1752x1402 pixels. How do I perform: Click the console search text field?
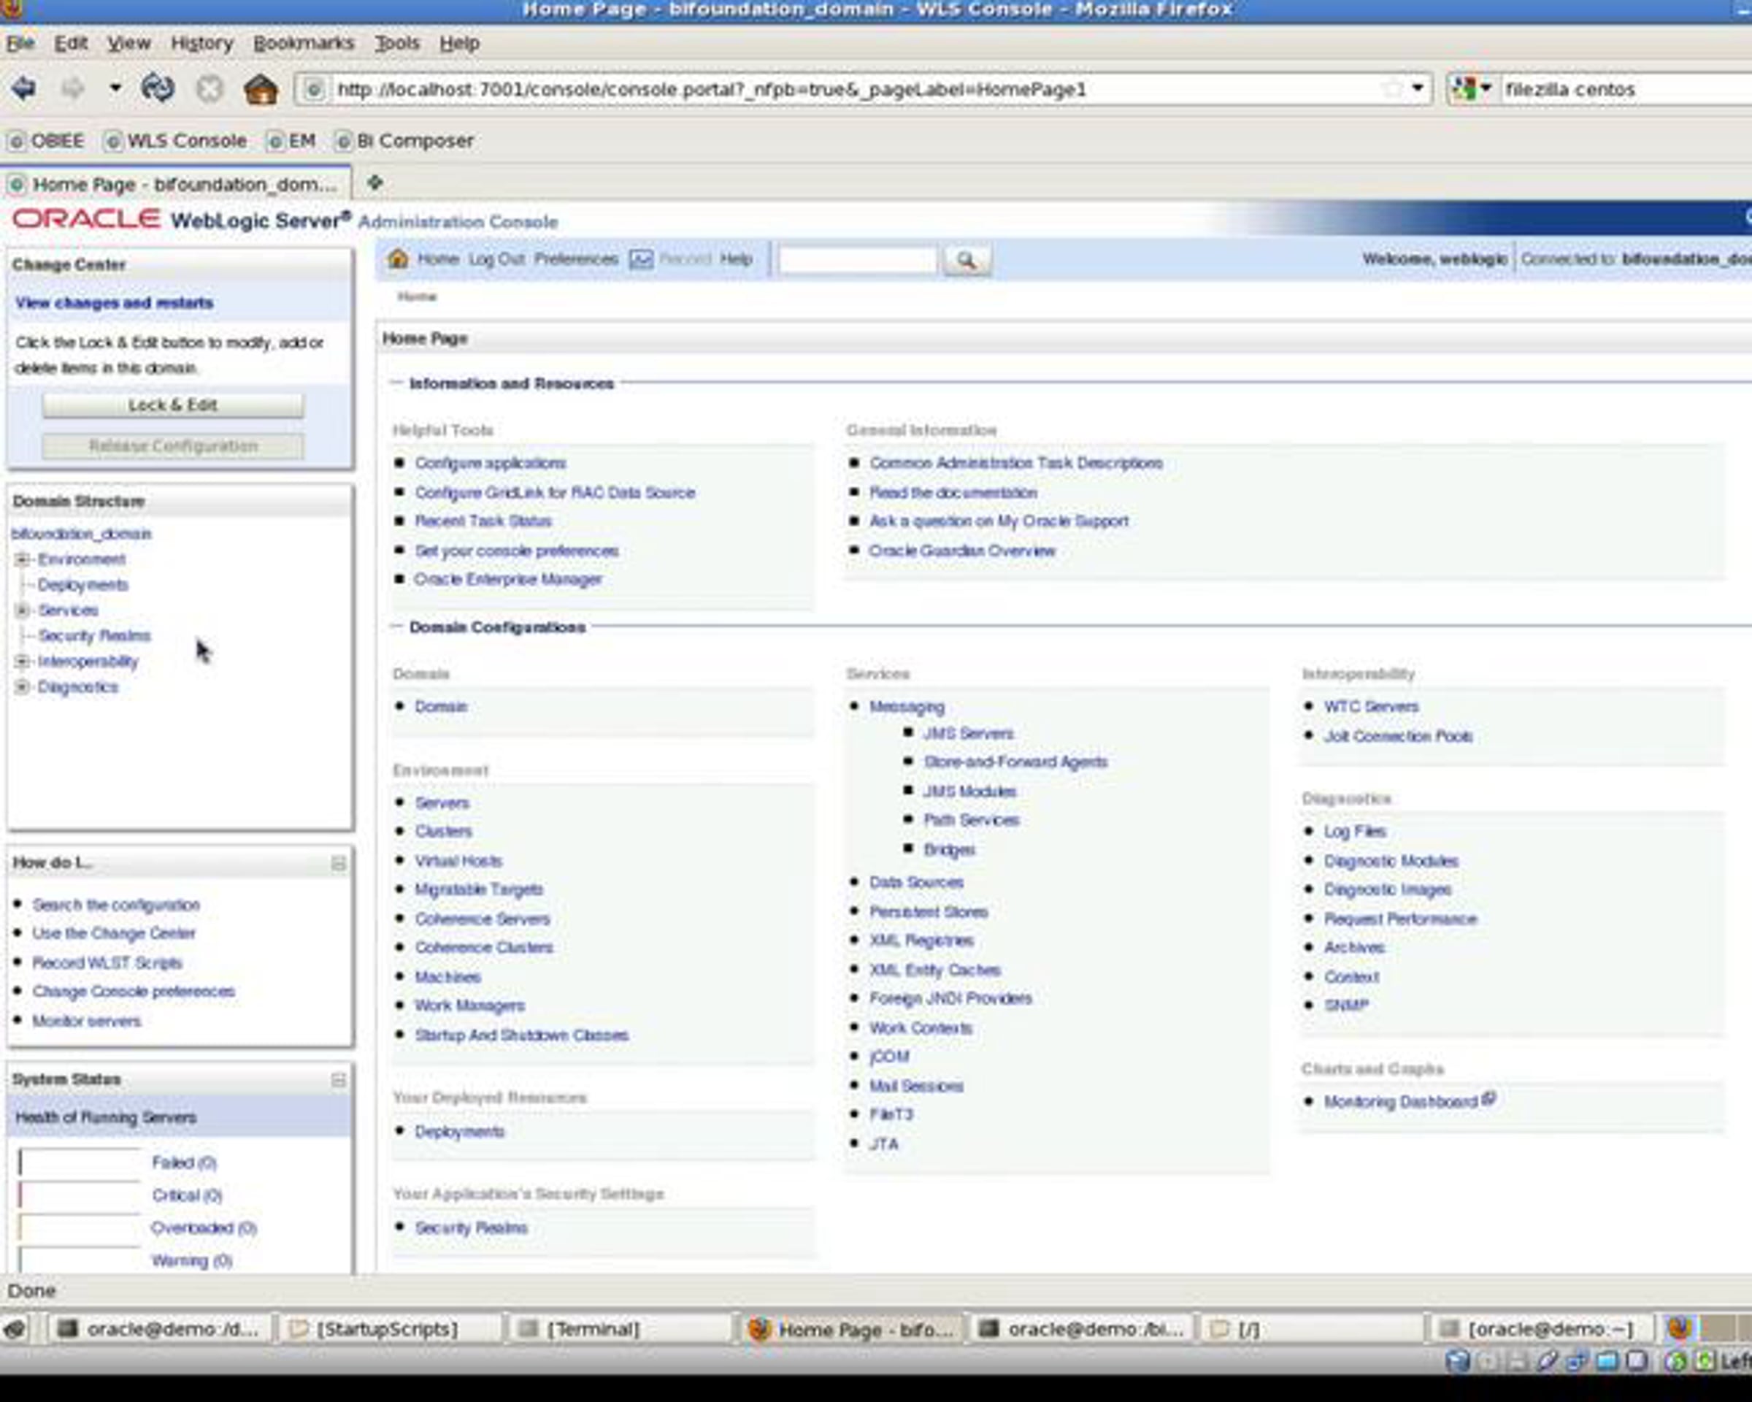click(x=856, y=260)
